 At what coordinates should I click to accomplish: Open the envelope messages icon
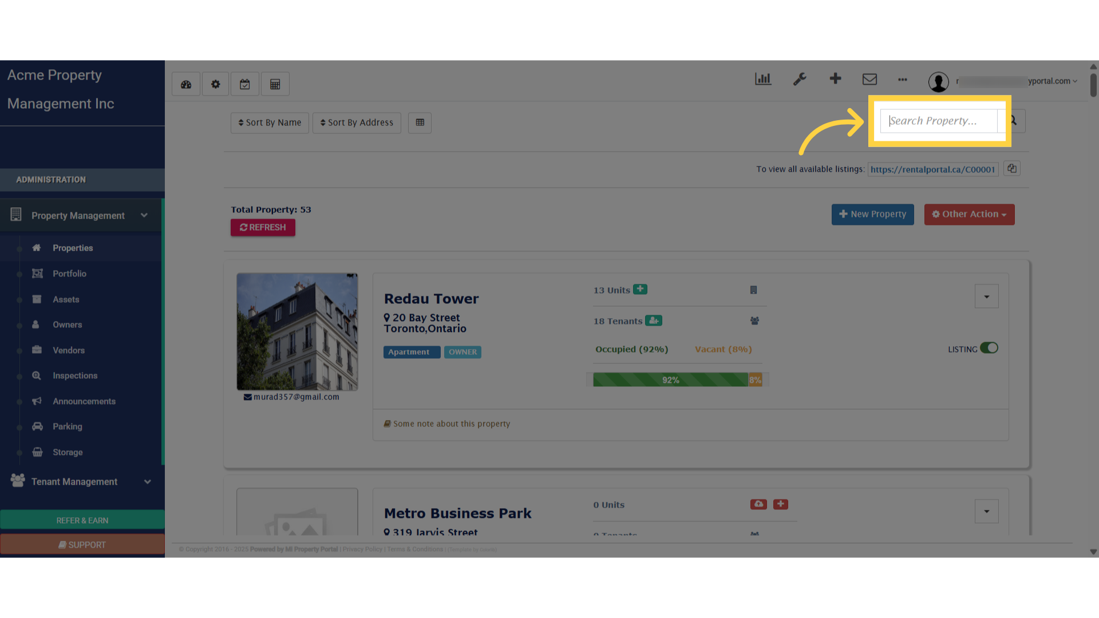tap(869, 79)
